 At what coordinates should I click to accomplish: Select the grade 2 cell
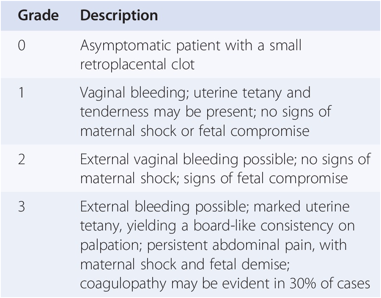[22, 159]
